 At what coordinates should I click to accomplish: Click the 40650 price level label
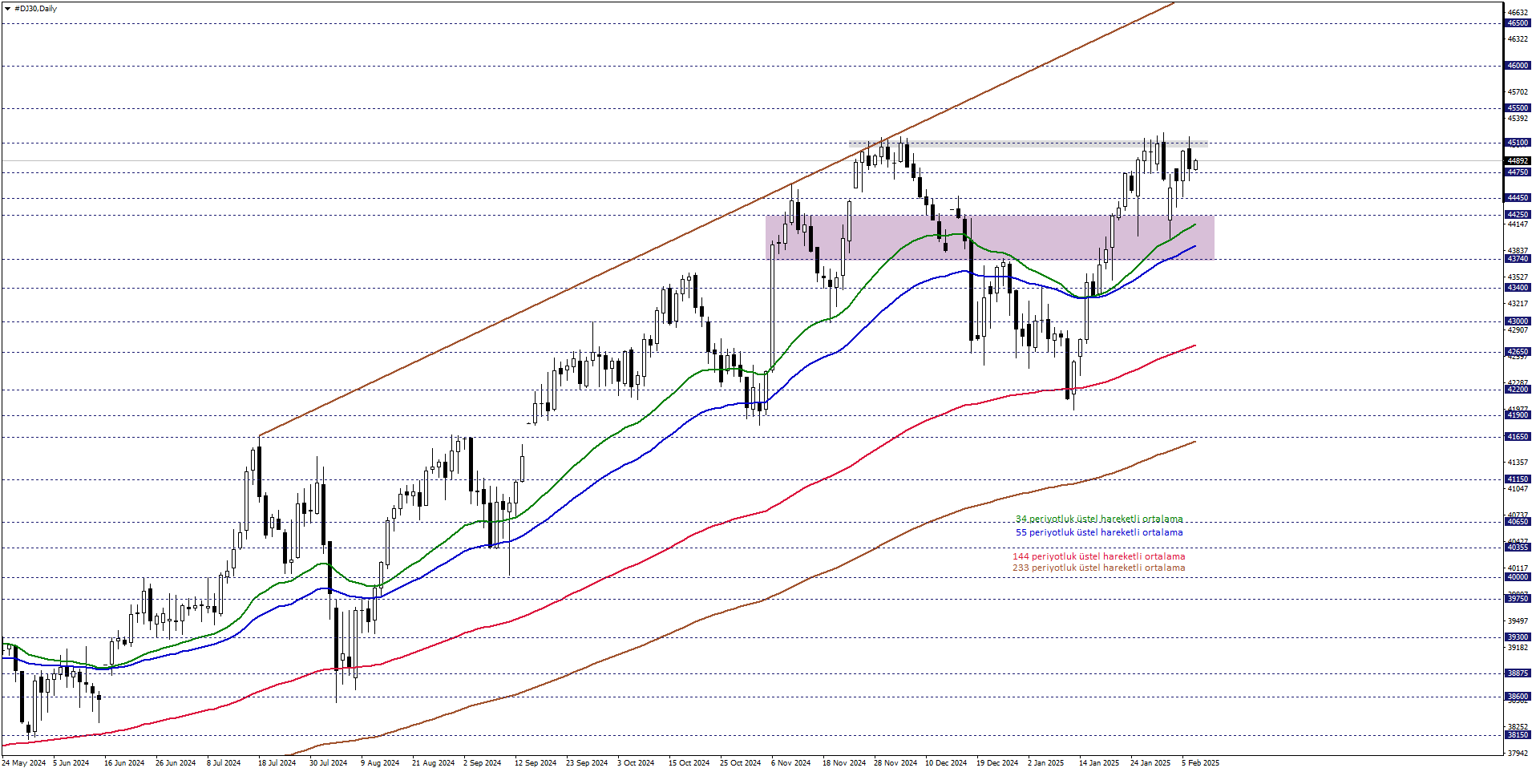coord(1518,522)
